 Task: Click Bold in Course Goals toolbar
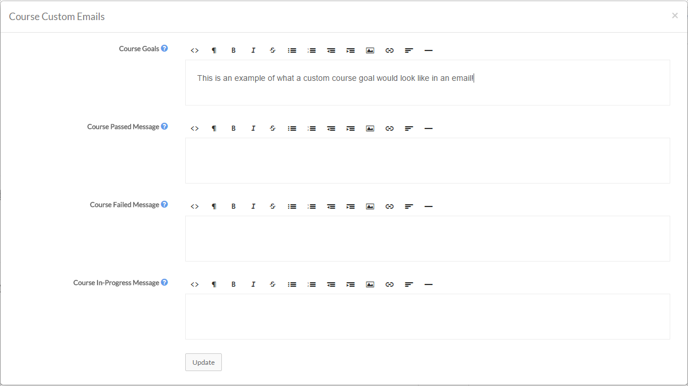[x=233, y=50]
